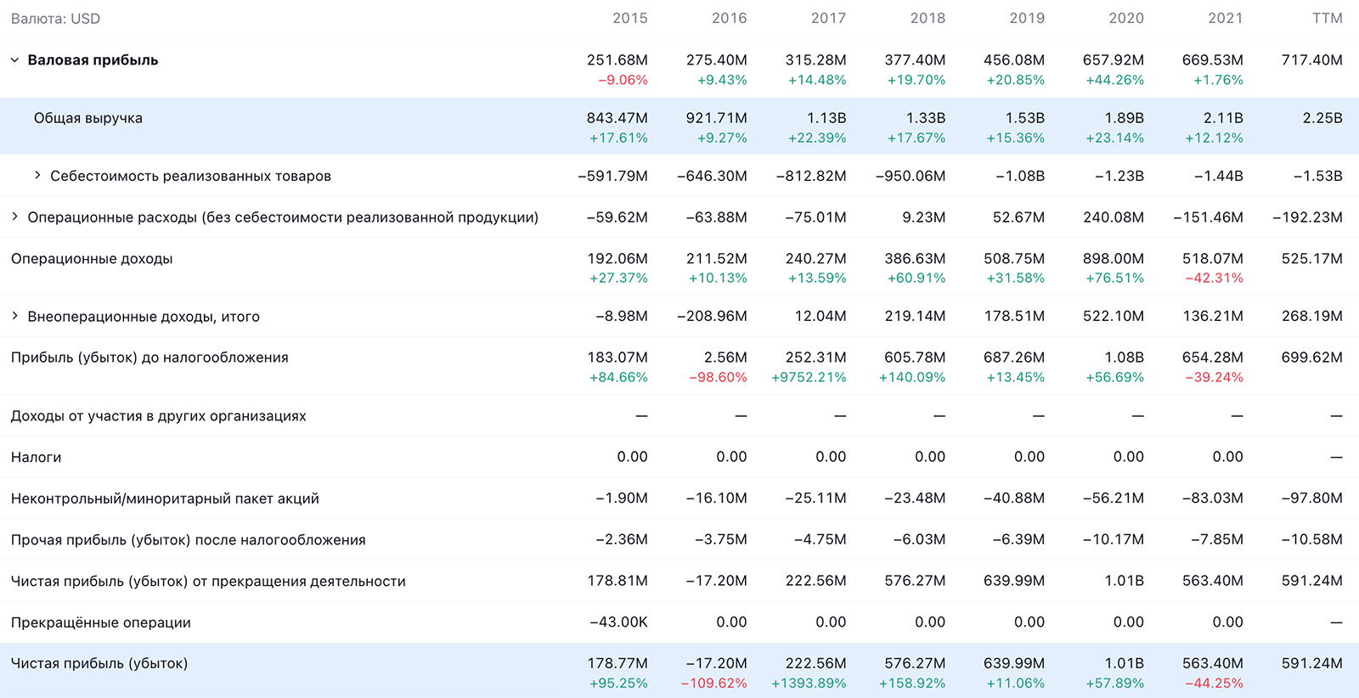The width and height of the screenshot is (1359, 698).
Task: Click the Налоги row label
Action: pos(37,457)
